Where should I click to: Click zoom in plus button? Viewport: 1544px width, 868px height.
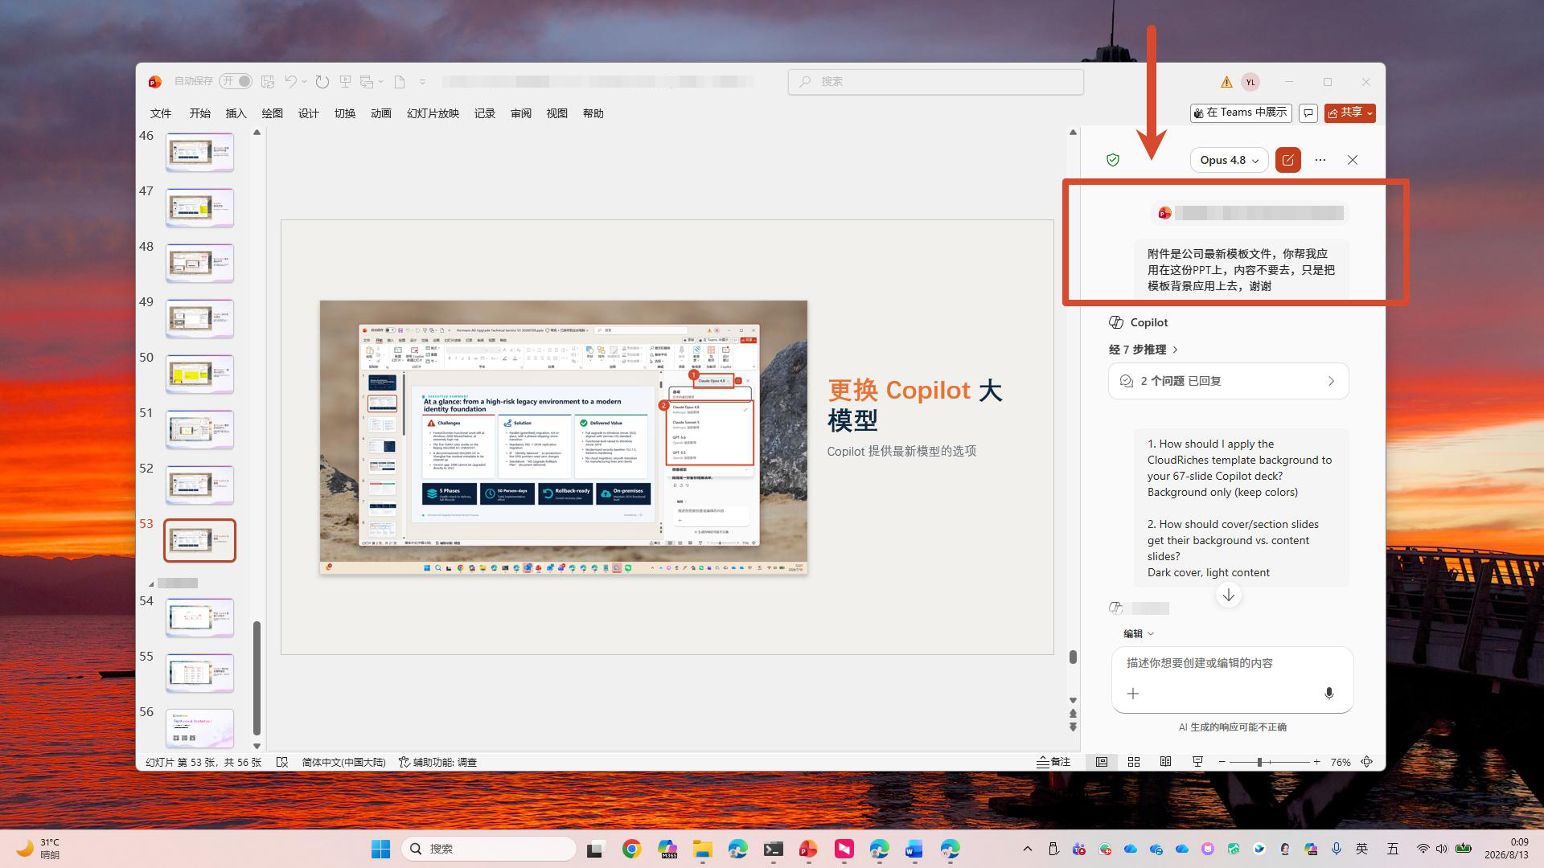click(1316, 762)
